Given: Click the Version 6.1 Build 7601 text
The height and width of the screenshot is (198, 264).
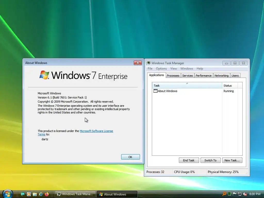Looking at the screenshot, I should pos(62,97).
